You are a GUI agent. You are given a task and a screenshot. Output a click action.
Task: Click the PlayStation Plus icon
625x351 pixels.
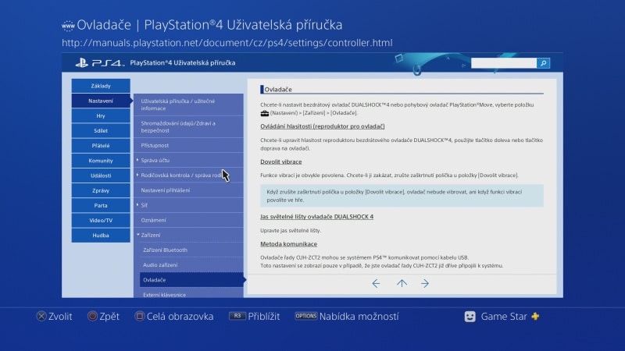(x=535, y=317)
